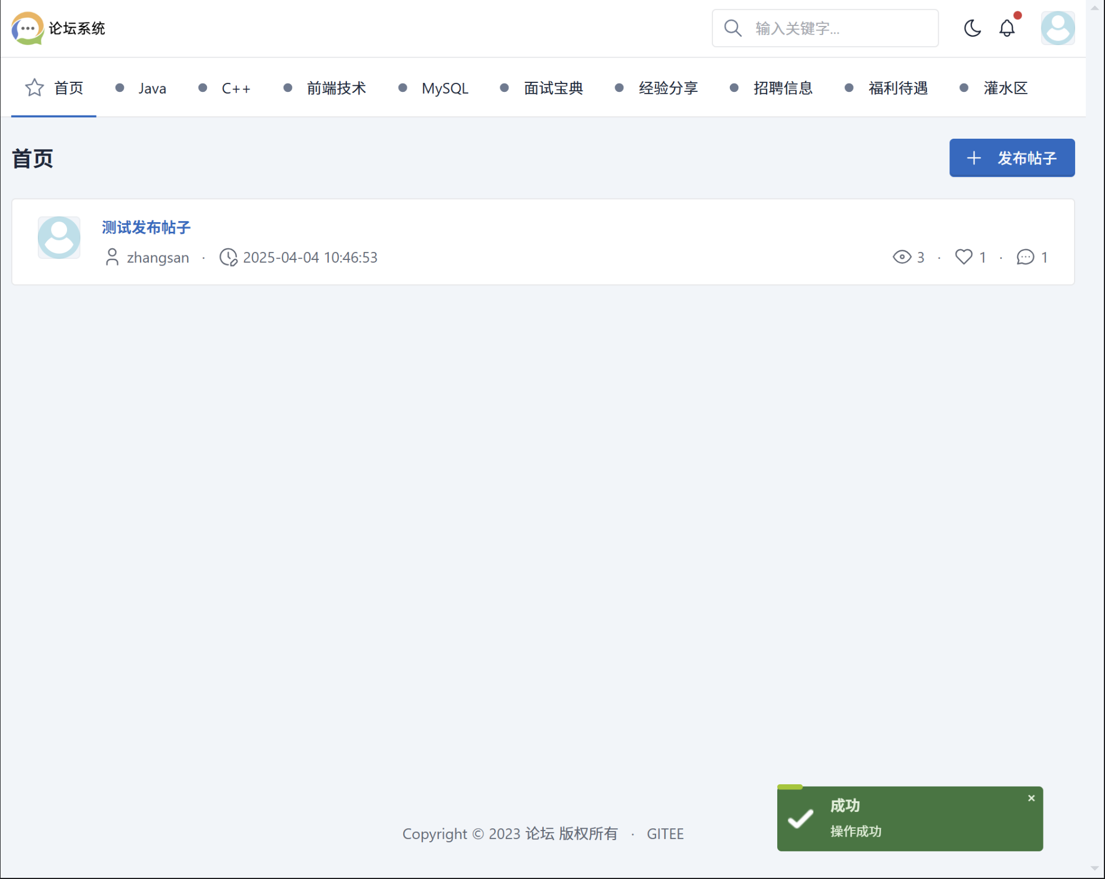Click the comment bubble icon
Screen dimensions: 1105x879
(x=1025, y=257)
